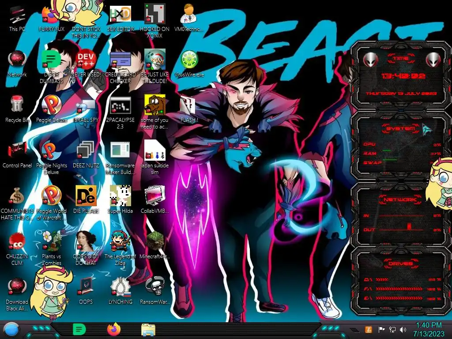
Task: Open the taskbar clock showing 1:40 PM
Action: [429, 329]
